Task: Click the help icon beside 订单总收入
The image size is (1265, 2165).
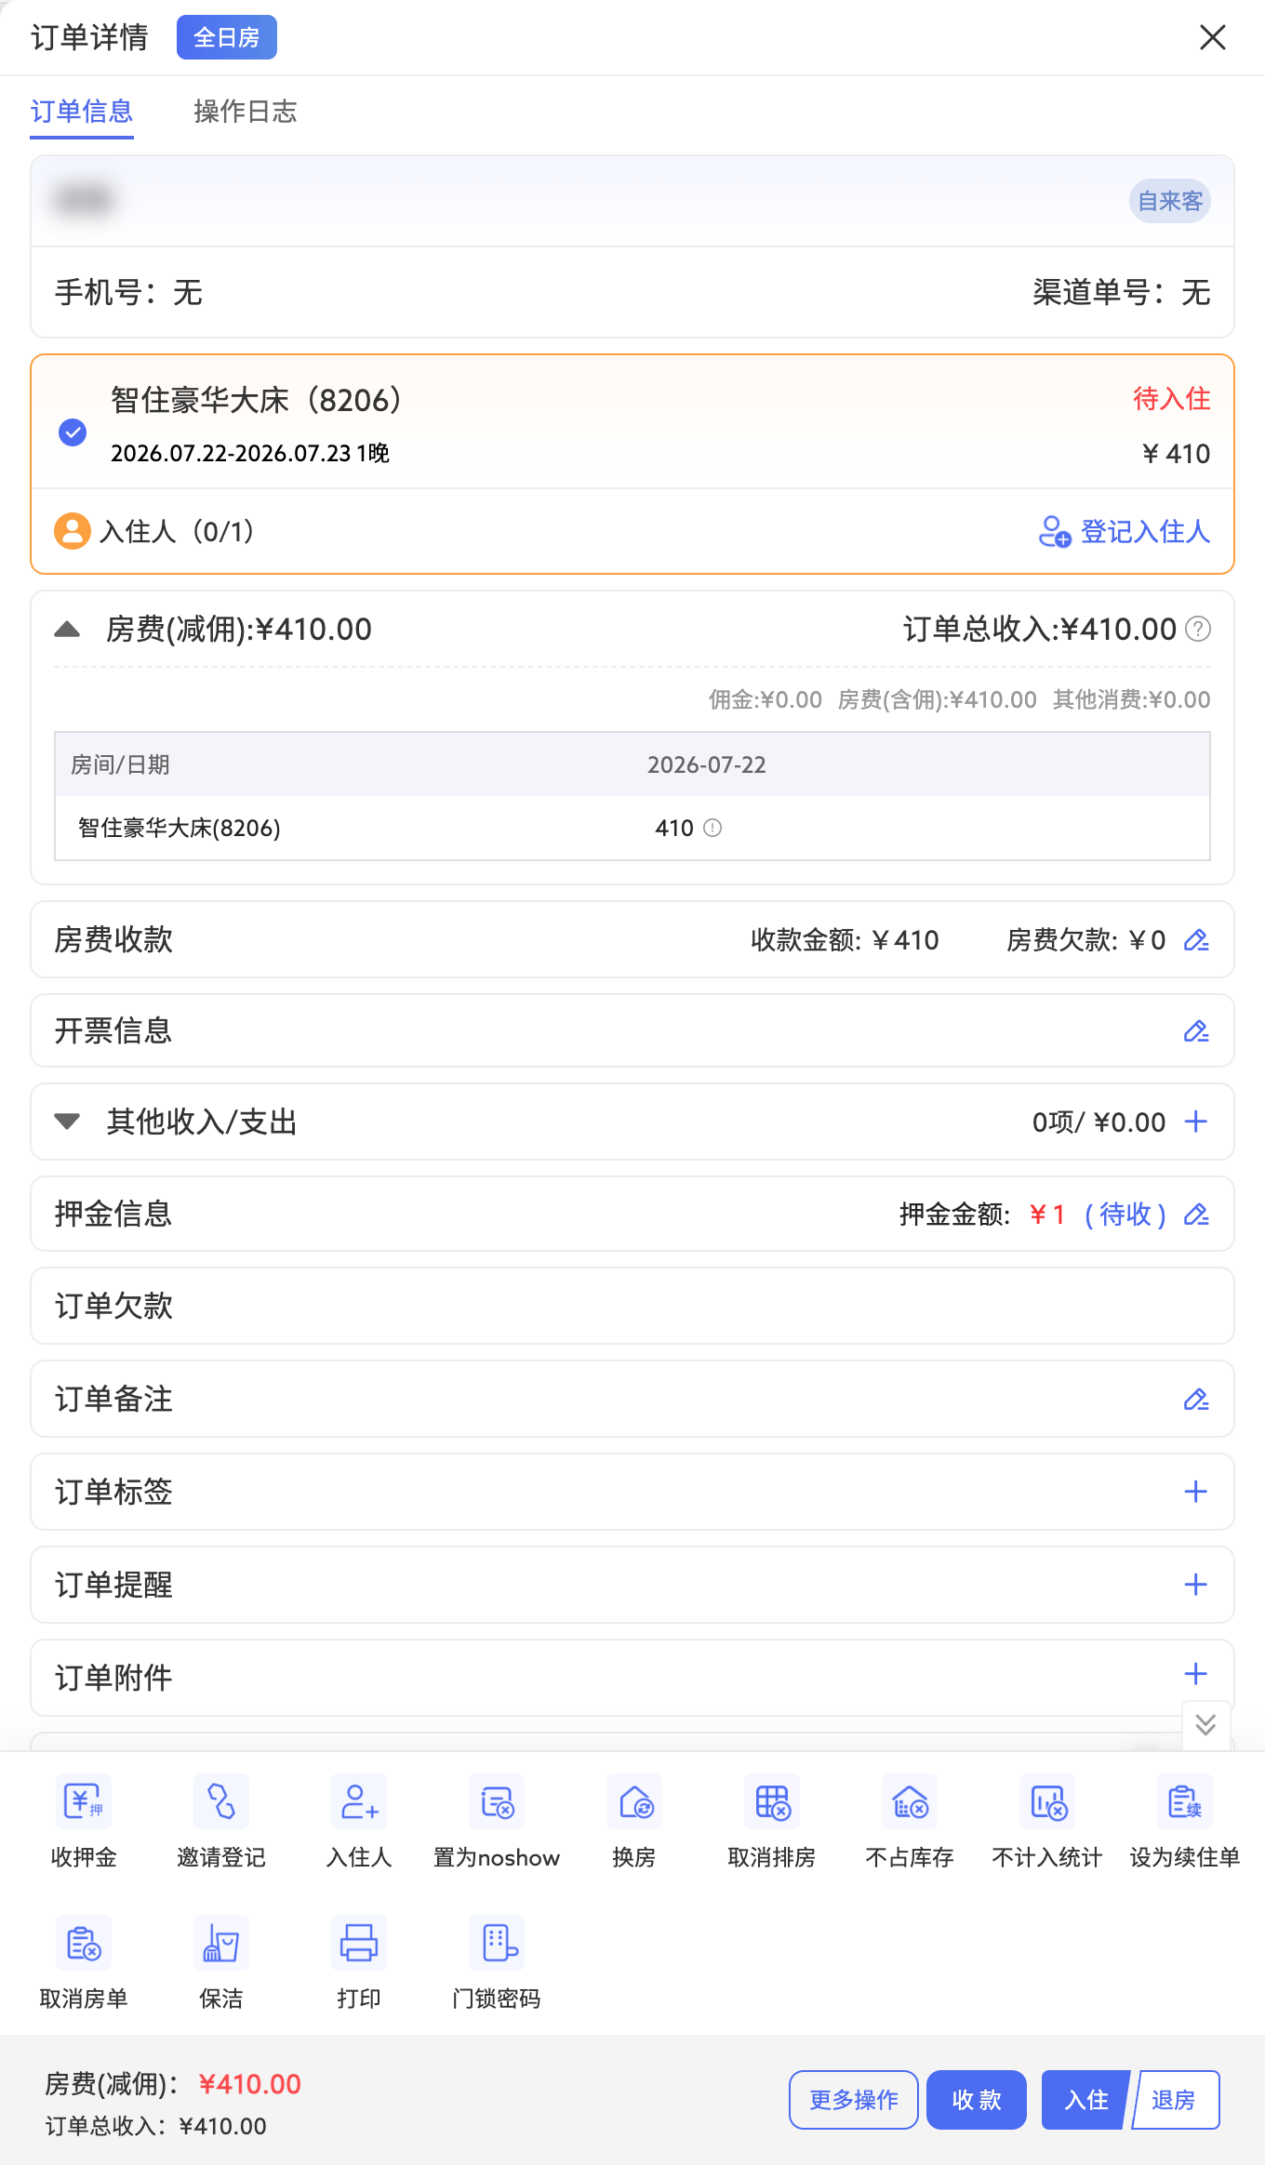Action: (1198, 630)
